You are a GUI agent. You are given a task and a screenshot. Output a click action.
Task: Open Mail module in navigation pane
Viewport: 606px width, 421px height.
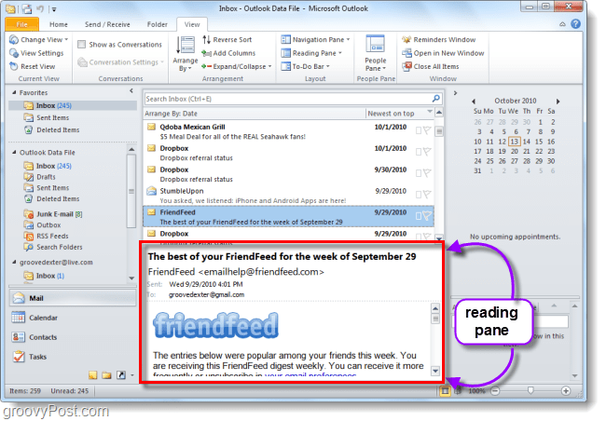(73, 298)
